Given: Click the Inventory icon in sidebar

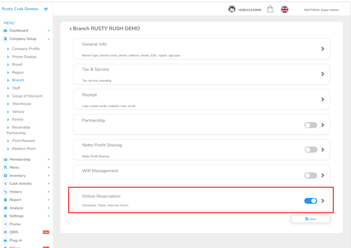Looking at the screenshot, I should 5,176.
